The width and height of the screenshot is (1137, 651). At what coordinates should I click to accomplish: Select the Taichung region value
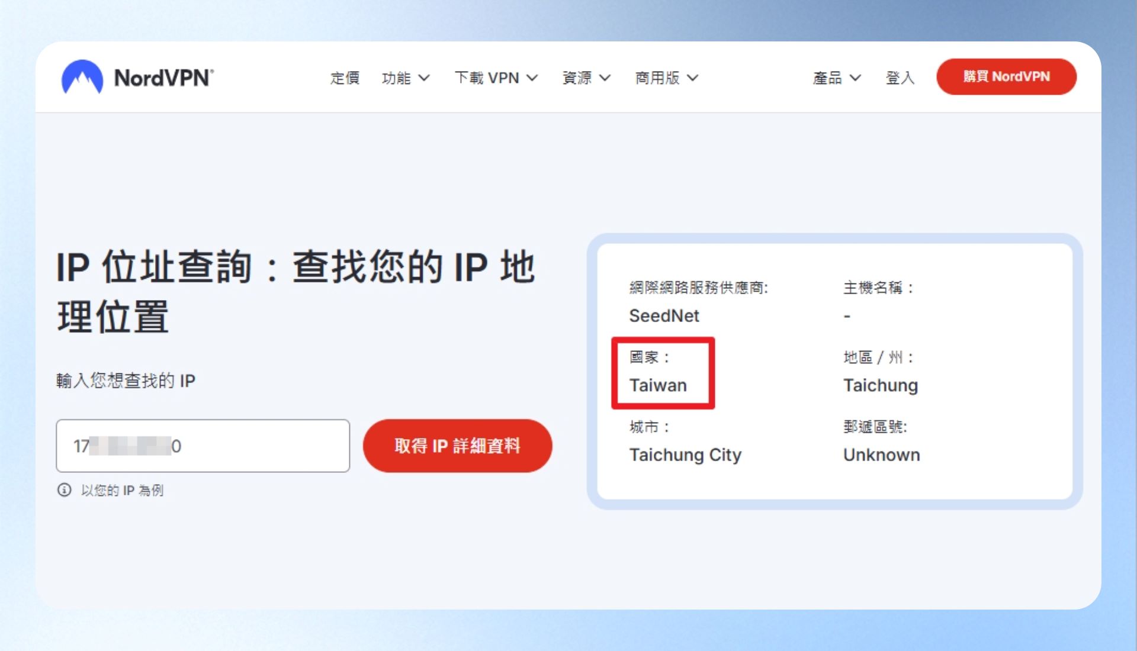881,386
